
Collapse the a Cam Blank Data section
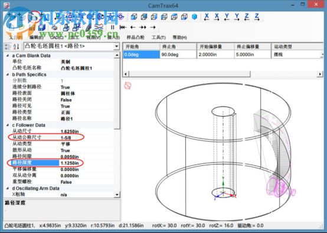pos(8,55)
